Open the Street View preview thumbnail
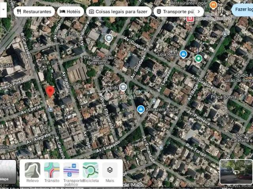 (x=236, y=172)
